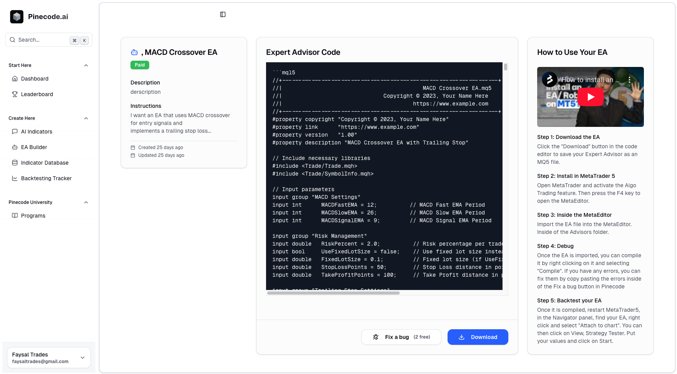This screenshot has height=374, width=677.
Task: Click the RiskPercent = 2.0 code line
Action: point(387,244)
